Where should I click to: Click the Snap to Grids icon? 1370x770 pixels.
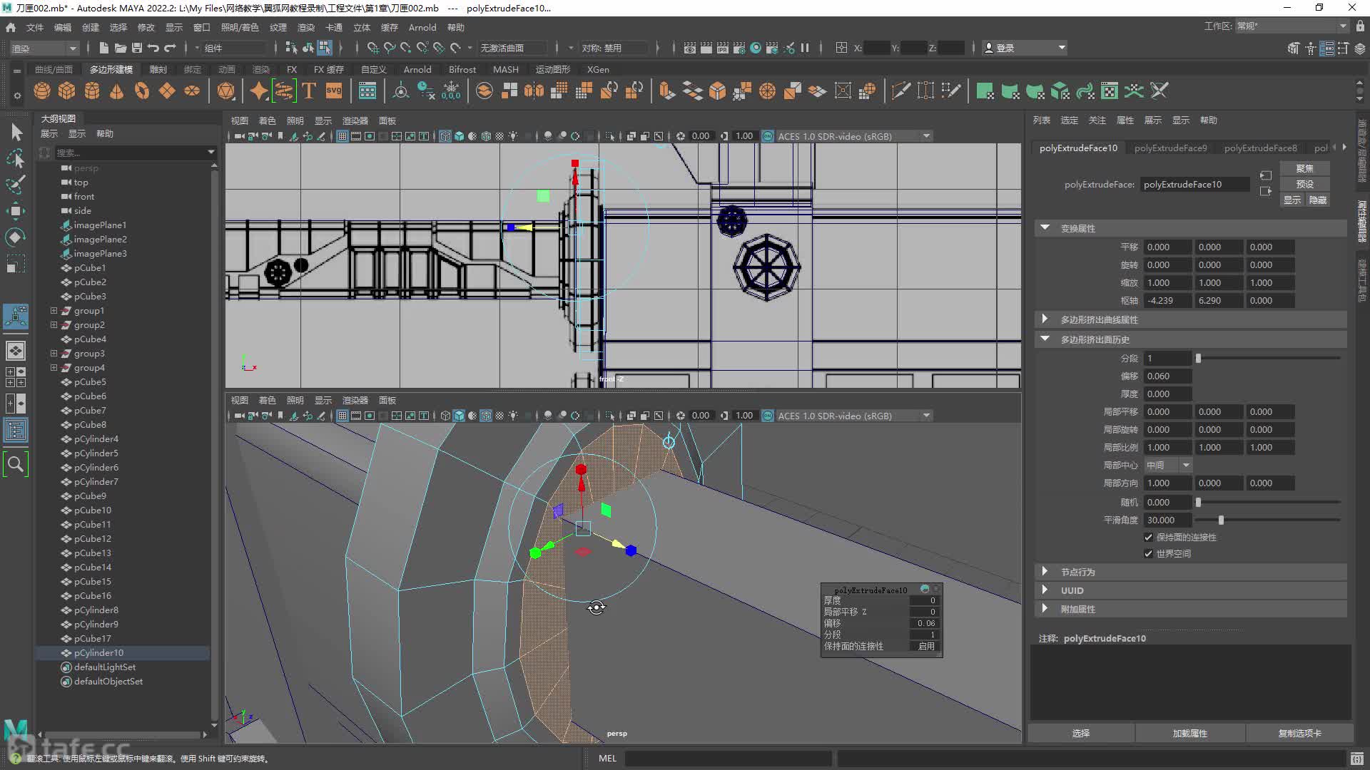372,48
